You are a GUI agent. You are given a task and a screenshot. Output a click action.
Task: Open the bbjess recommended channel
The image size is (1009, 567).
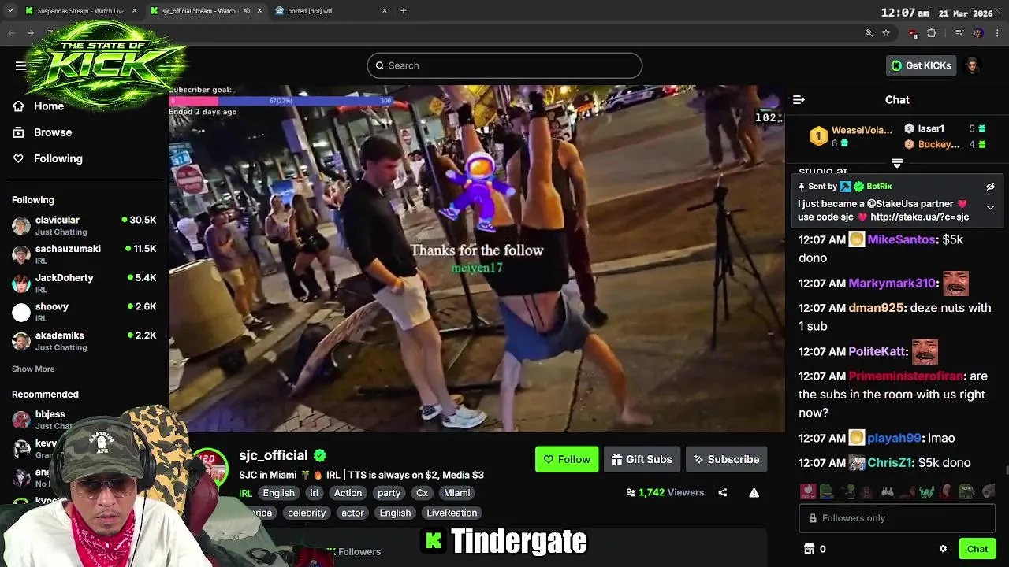[x=50, y=419]
